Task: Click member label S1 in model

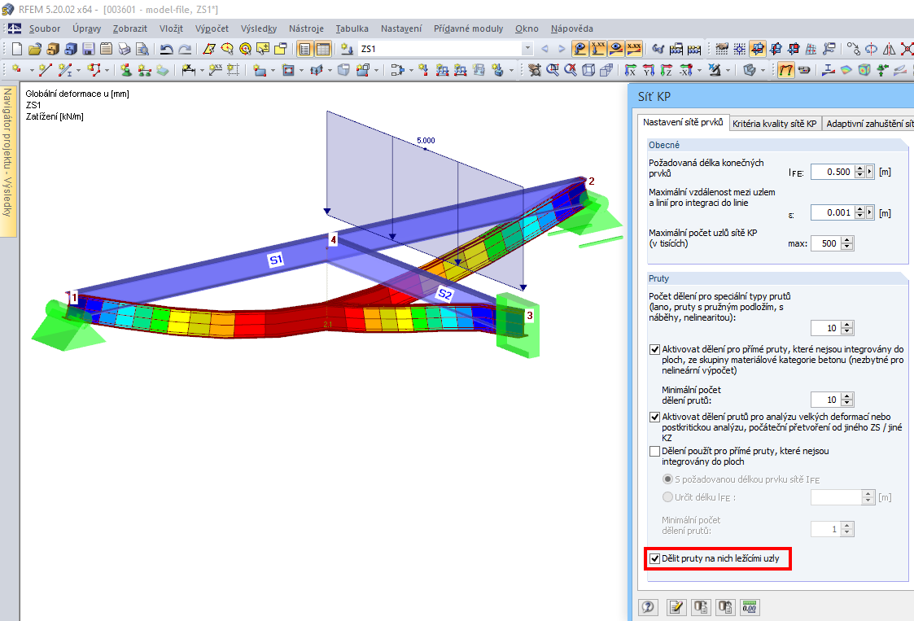Action: point(276,260)
